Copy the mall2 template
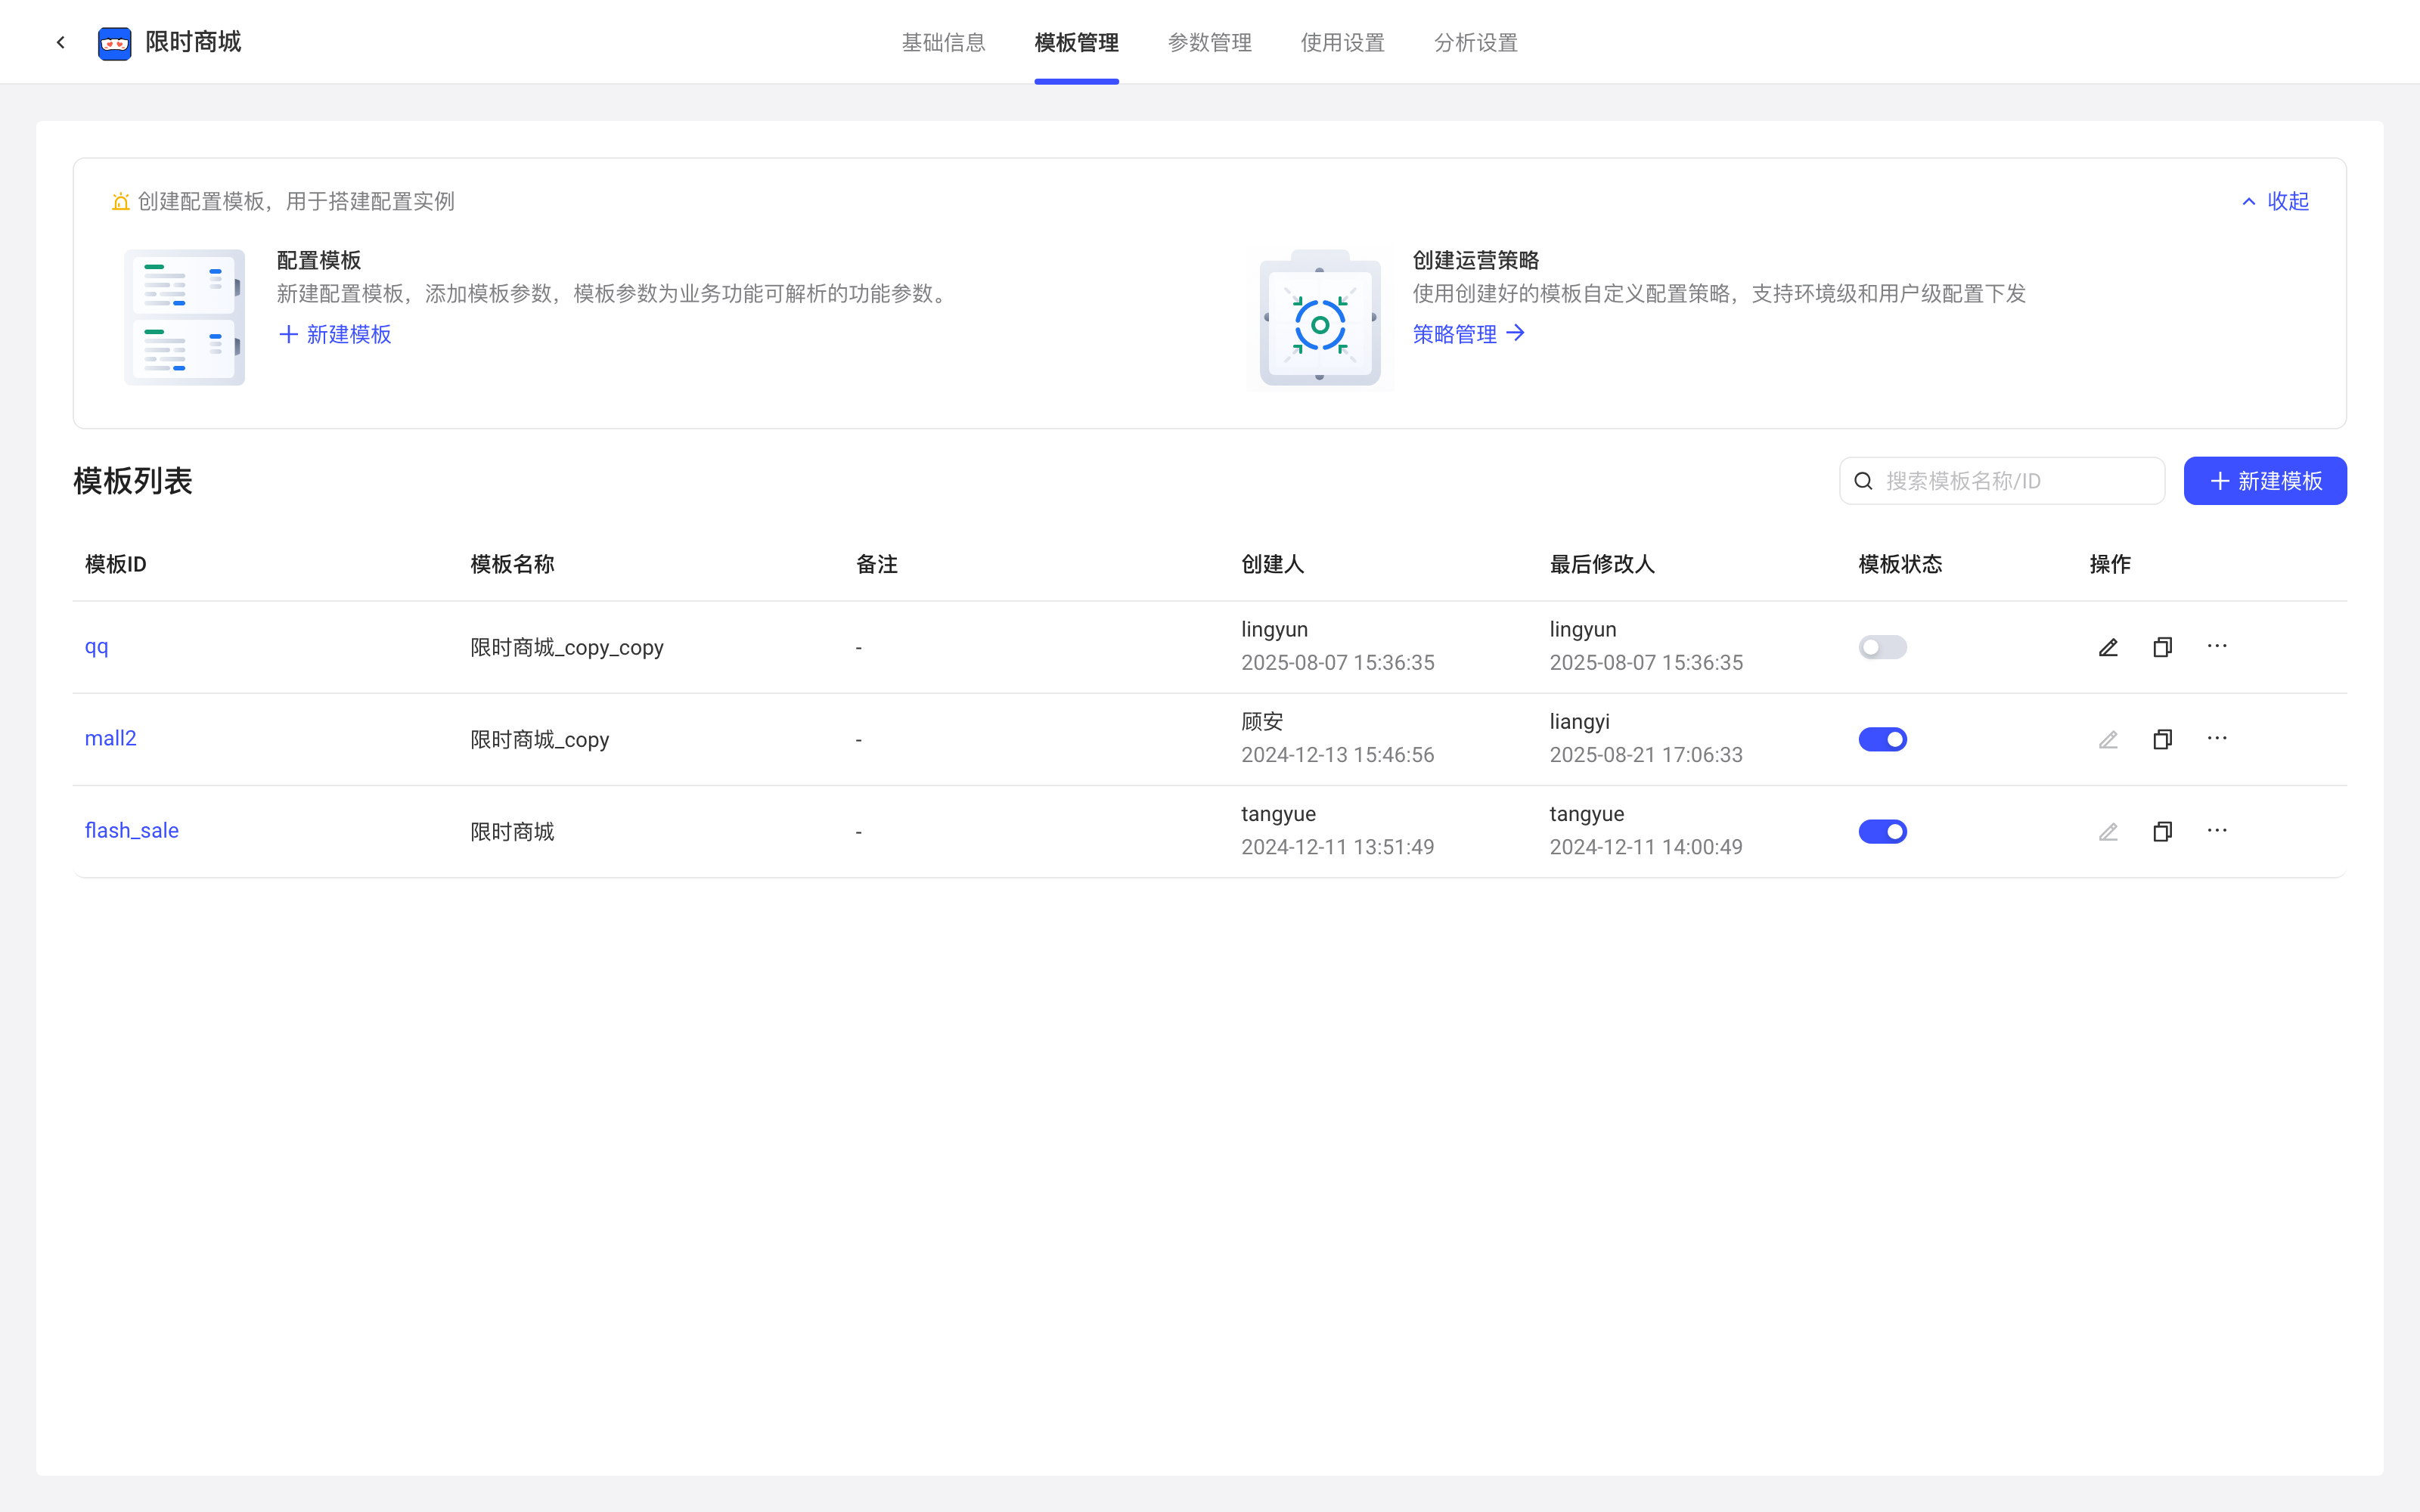 coord(2162,739)
